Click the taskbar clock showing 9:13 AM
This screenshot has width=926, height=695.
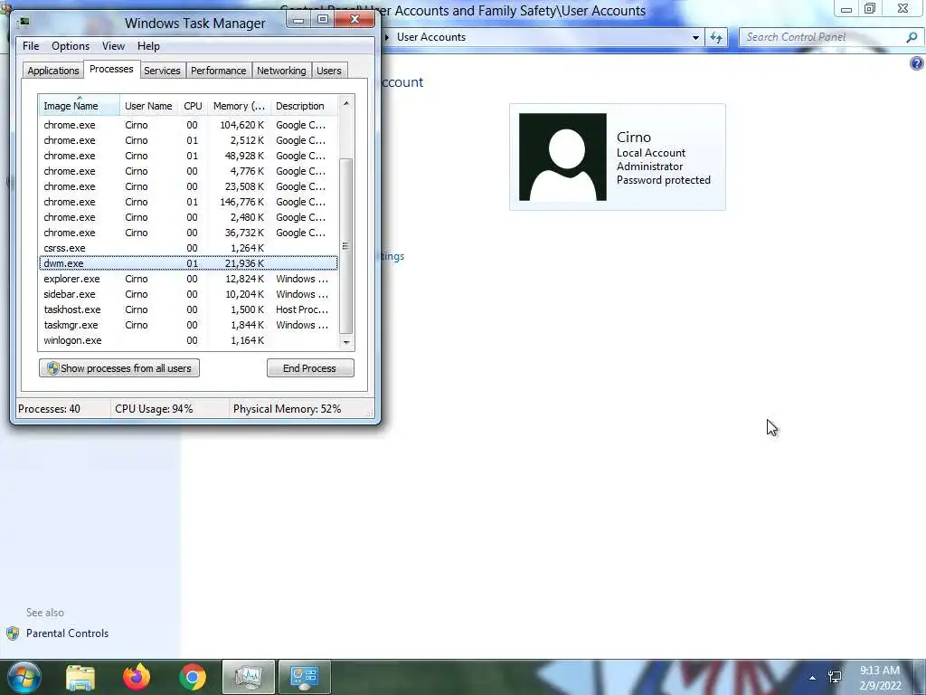[880, 678]
